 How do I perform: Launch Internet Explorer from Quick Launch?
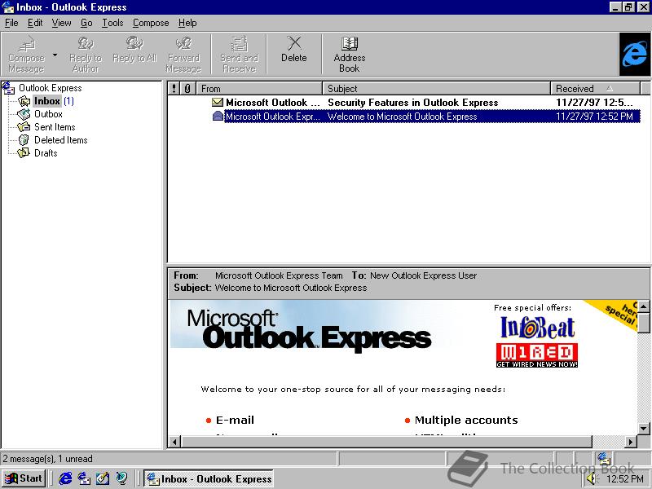65,478
